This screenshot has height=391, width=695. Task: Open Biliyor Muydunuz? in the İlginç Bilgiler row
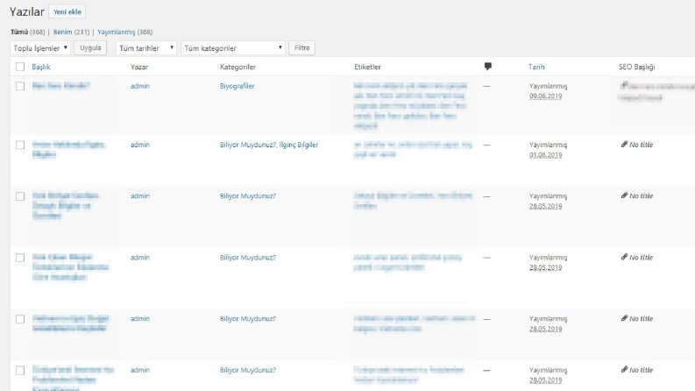pos(248,145)
